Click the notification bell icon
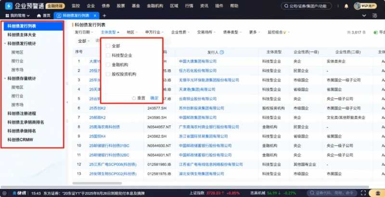The width and height of the screenshot is (385, 197). coord(347,6)
